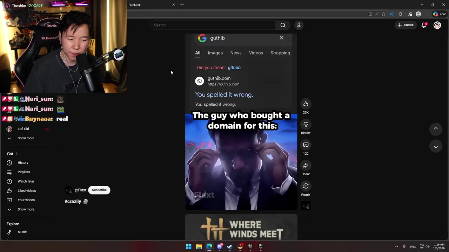Click the Where Winds Meet Short below
This screenshot has width=449, height=252.
[241, 227]
